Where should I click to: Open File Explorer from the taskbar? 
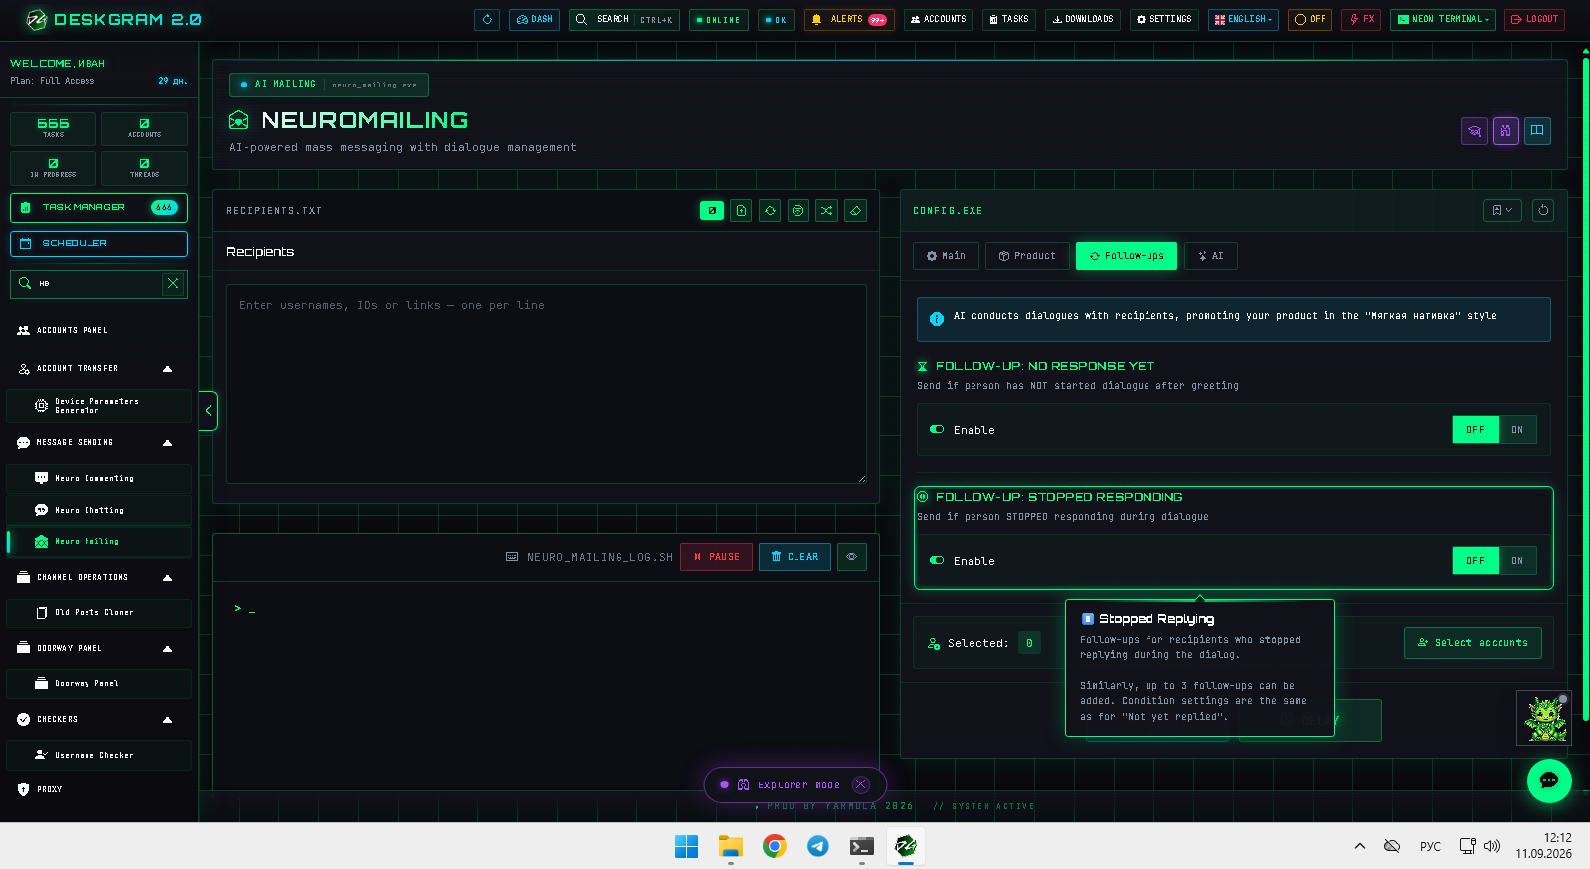pos(731,846)
